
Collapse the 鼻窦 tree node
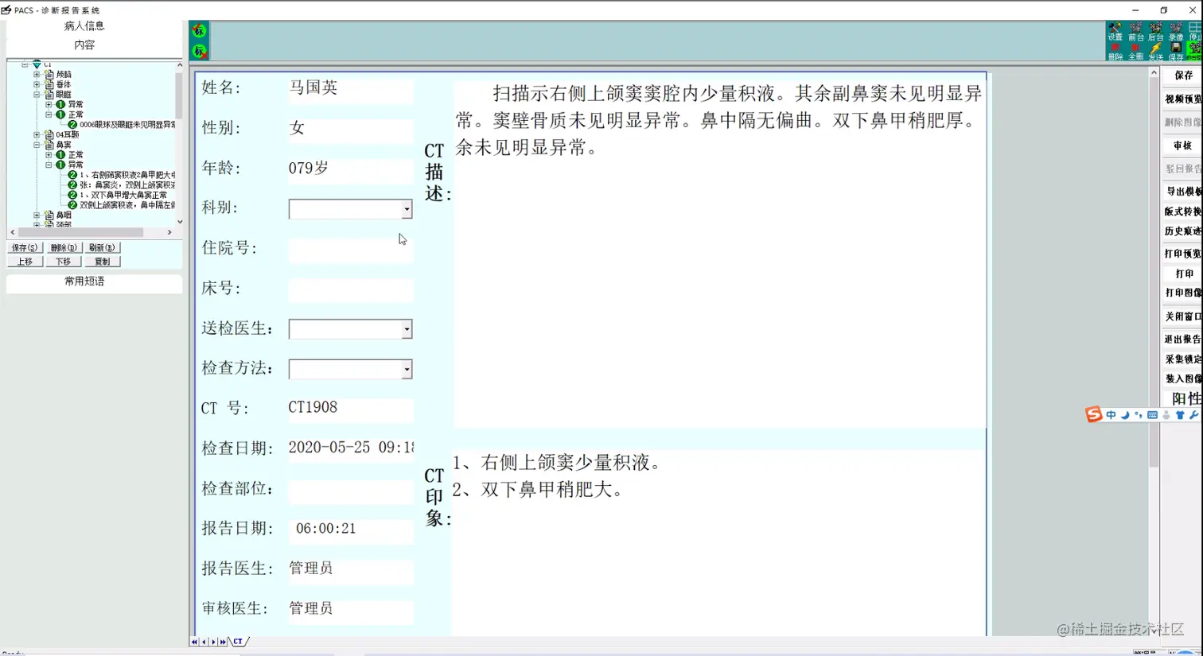(x=37, y=145)
